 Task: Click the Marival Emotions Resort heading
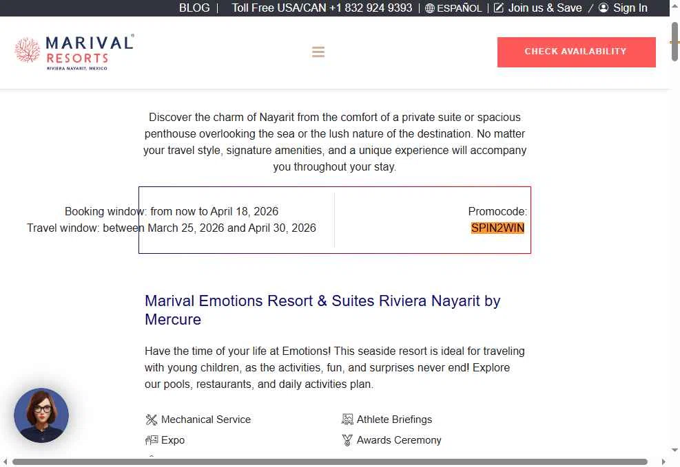point(322,310)
